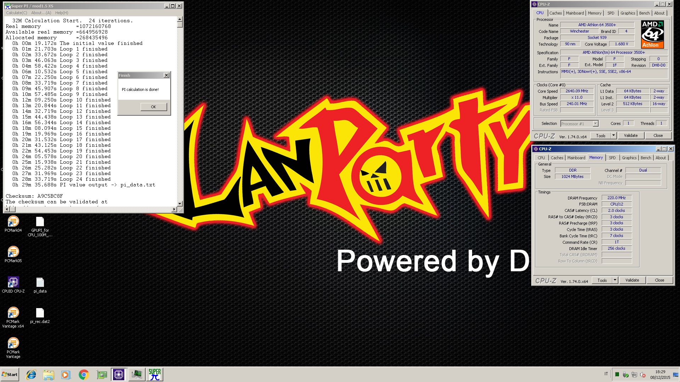
Task: Switch to Super PI on the taskbar
Action: click(155, 375)
